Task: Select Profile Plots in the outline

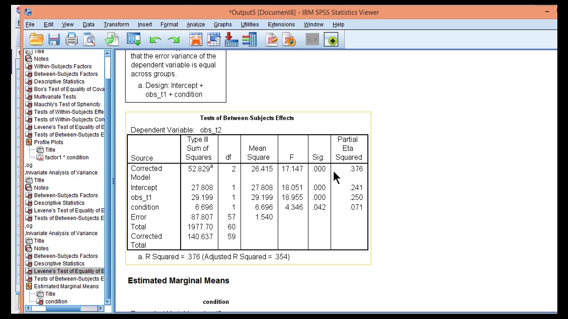Action: [48, 142]
